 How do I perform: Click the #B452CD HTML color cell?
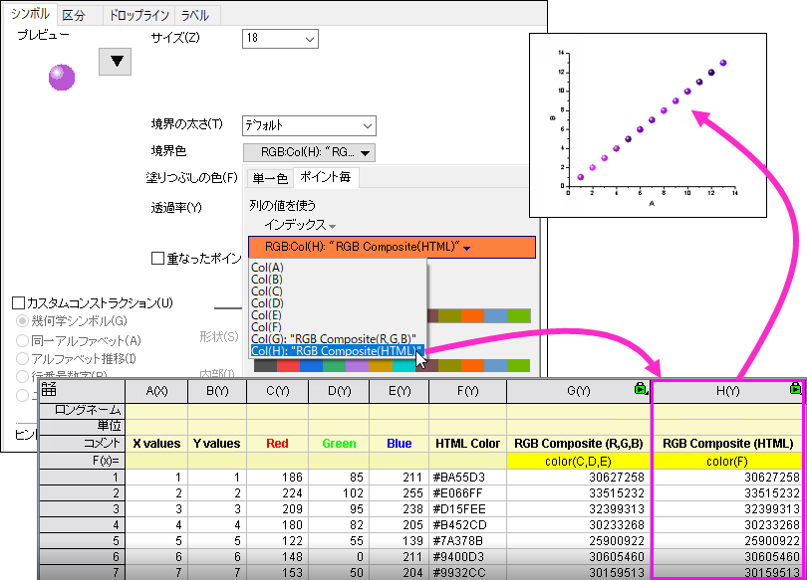tap(467, 525)
